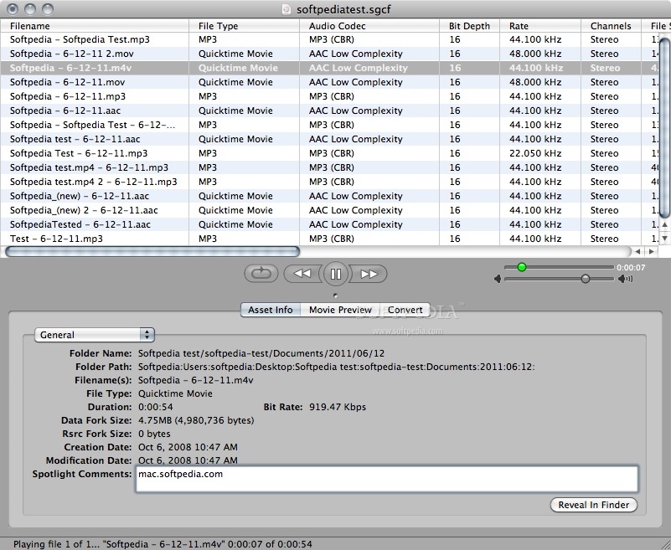Click the fast-forward playback icon
671x550 pixels.
coord(369,272)
